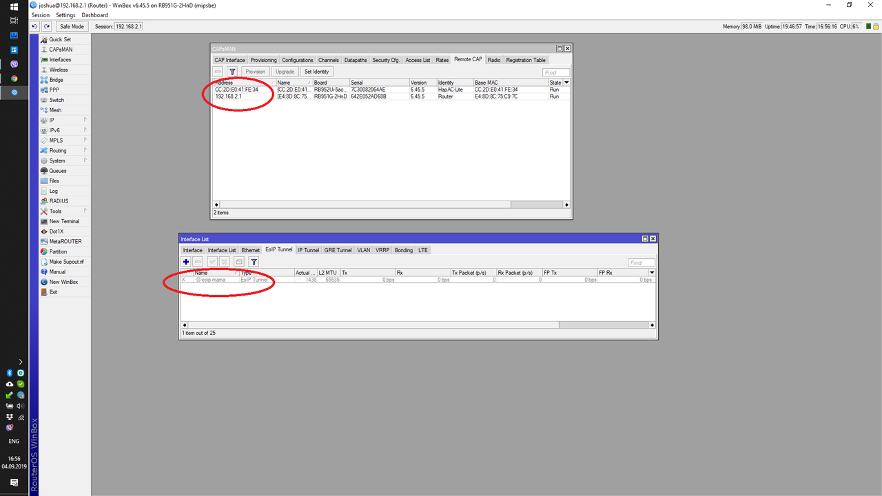The image size is (882, 496).
Task: Open the Session menu
Action: tap(41, 15)
